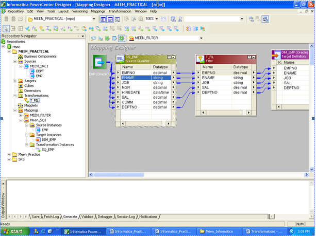The height and width of the screenshot is (236, 316).
Task: Select the DEPT source in navigator tree
Action: (40, 71)
